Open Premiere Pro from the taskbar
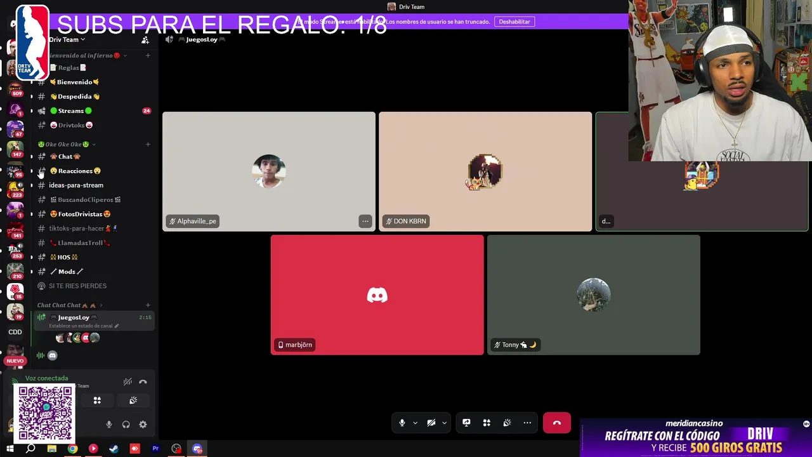The image size is (812, 457). tap(155, 449)
